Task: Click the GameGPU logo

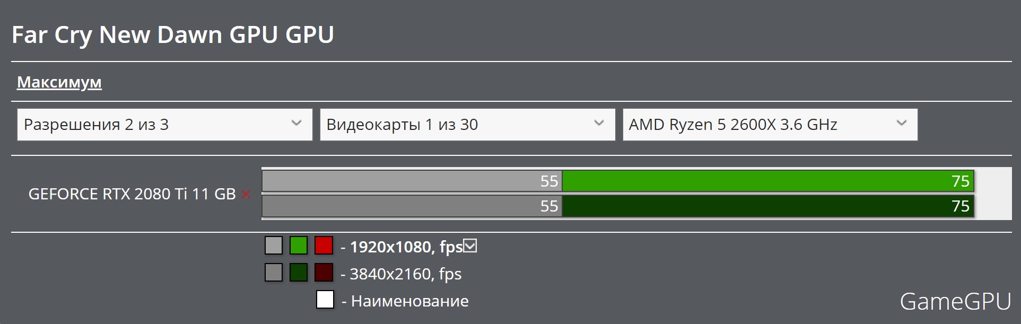Action: point(956,302)
